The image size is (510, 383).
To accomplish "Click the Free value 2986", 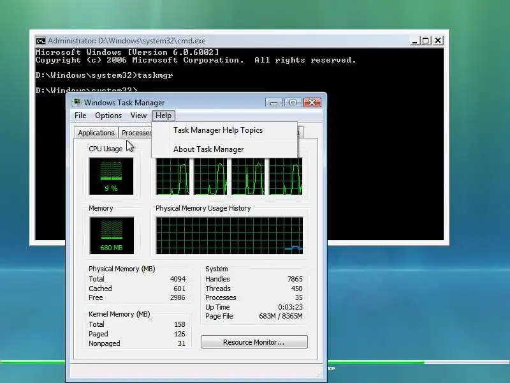I will pyautogui.click(x=178, y=297).
